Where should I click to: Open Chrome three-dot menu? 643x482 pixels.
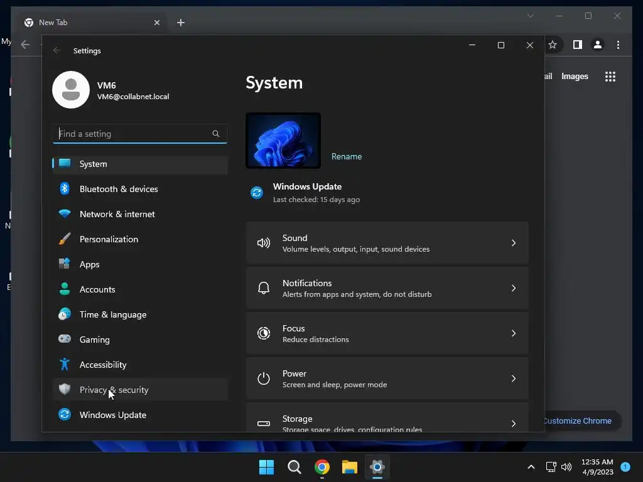click(x=619, y=45)
